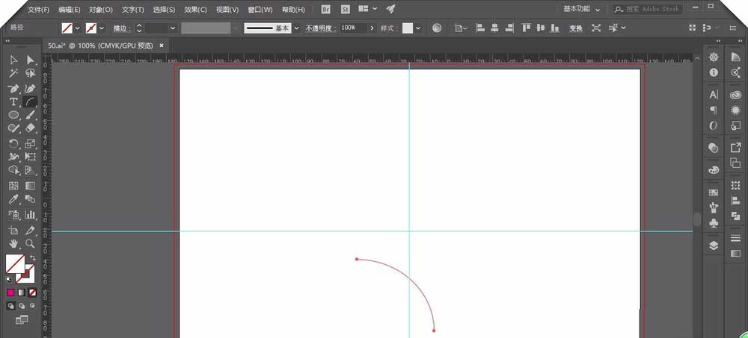This screenshot has height=338, width=748.
Task: Click Align Vertical Top icon
Action: 526,28
